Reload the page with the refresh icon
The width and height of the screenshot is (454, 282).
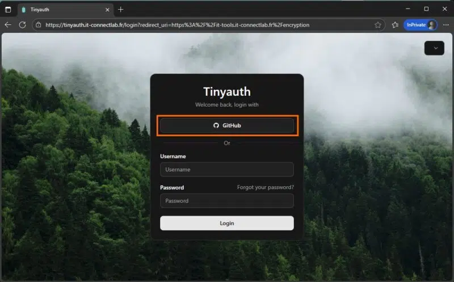[22, 25]
